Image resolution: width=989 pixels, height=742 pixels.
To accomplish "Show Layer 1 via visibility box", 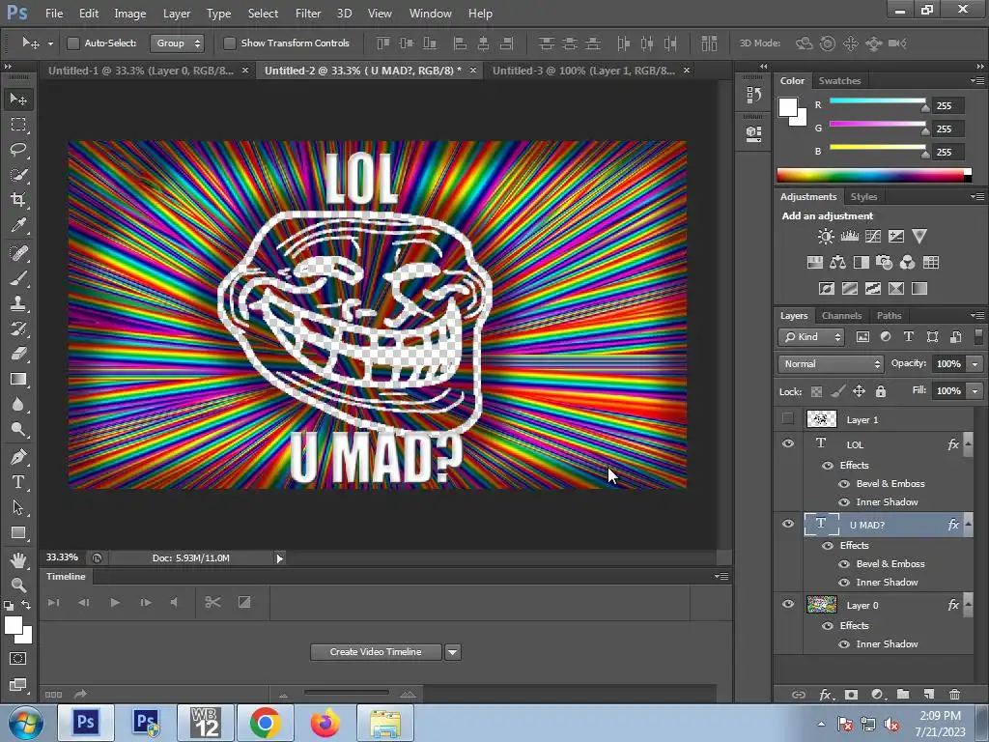I will pos(788,419).
